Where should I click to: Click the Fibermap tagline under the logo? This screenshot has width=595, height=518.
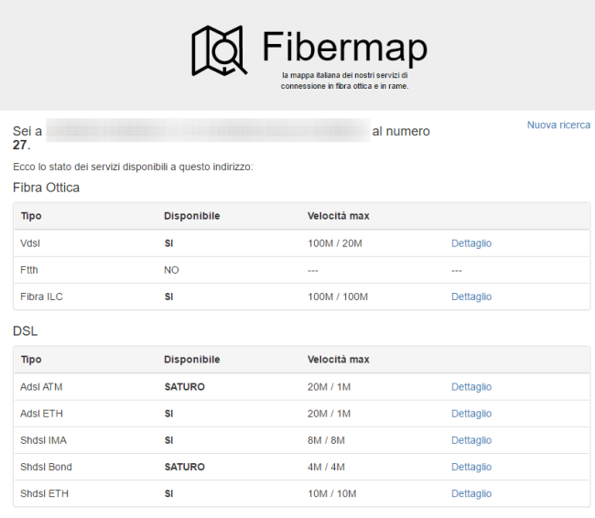click(344, 81)
